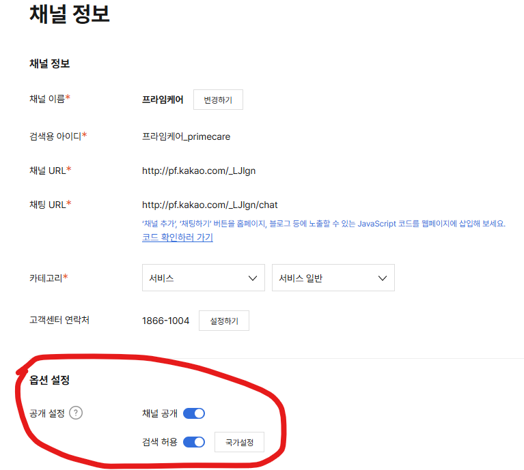Expand the 서비스 일반 subcategory dropdown
524x470 pixels.
point(333,278)
